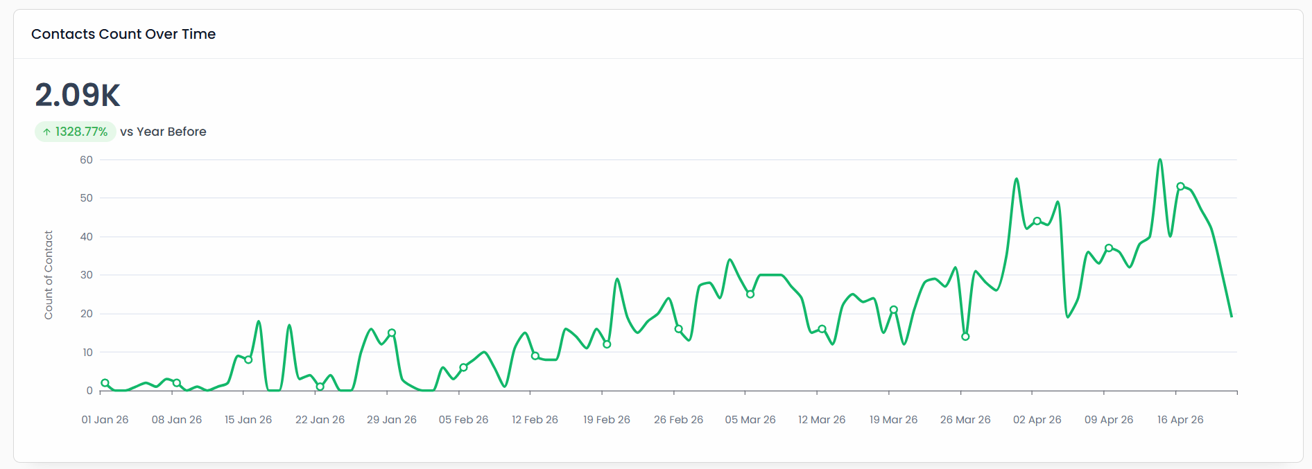This screenshot has width=1312, height=469.
Task: Click the Contacts Count Over Time title
Action: pos(123,34)
